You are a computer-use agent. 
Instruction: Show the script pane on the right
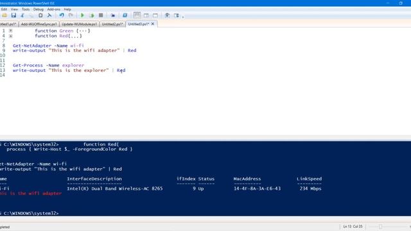click(x=146, y=15)
